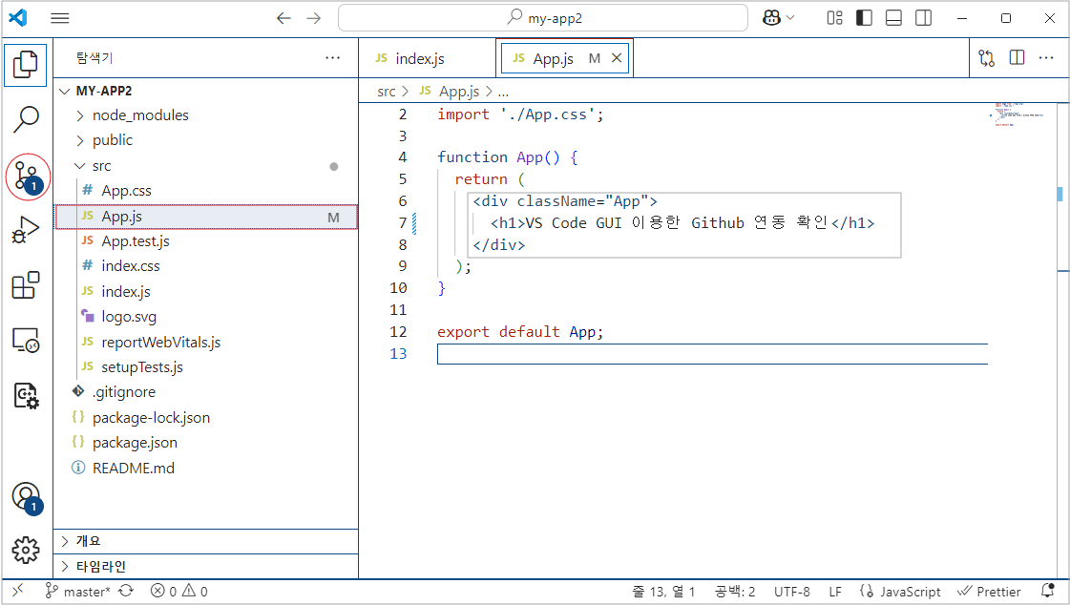Click the editor vertical scrollbar
Screen dimensions: 1070x605
coord(1062,341)
